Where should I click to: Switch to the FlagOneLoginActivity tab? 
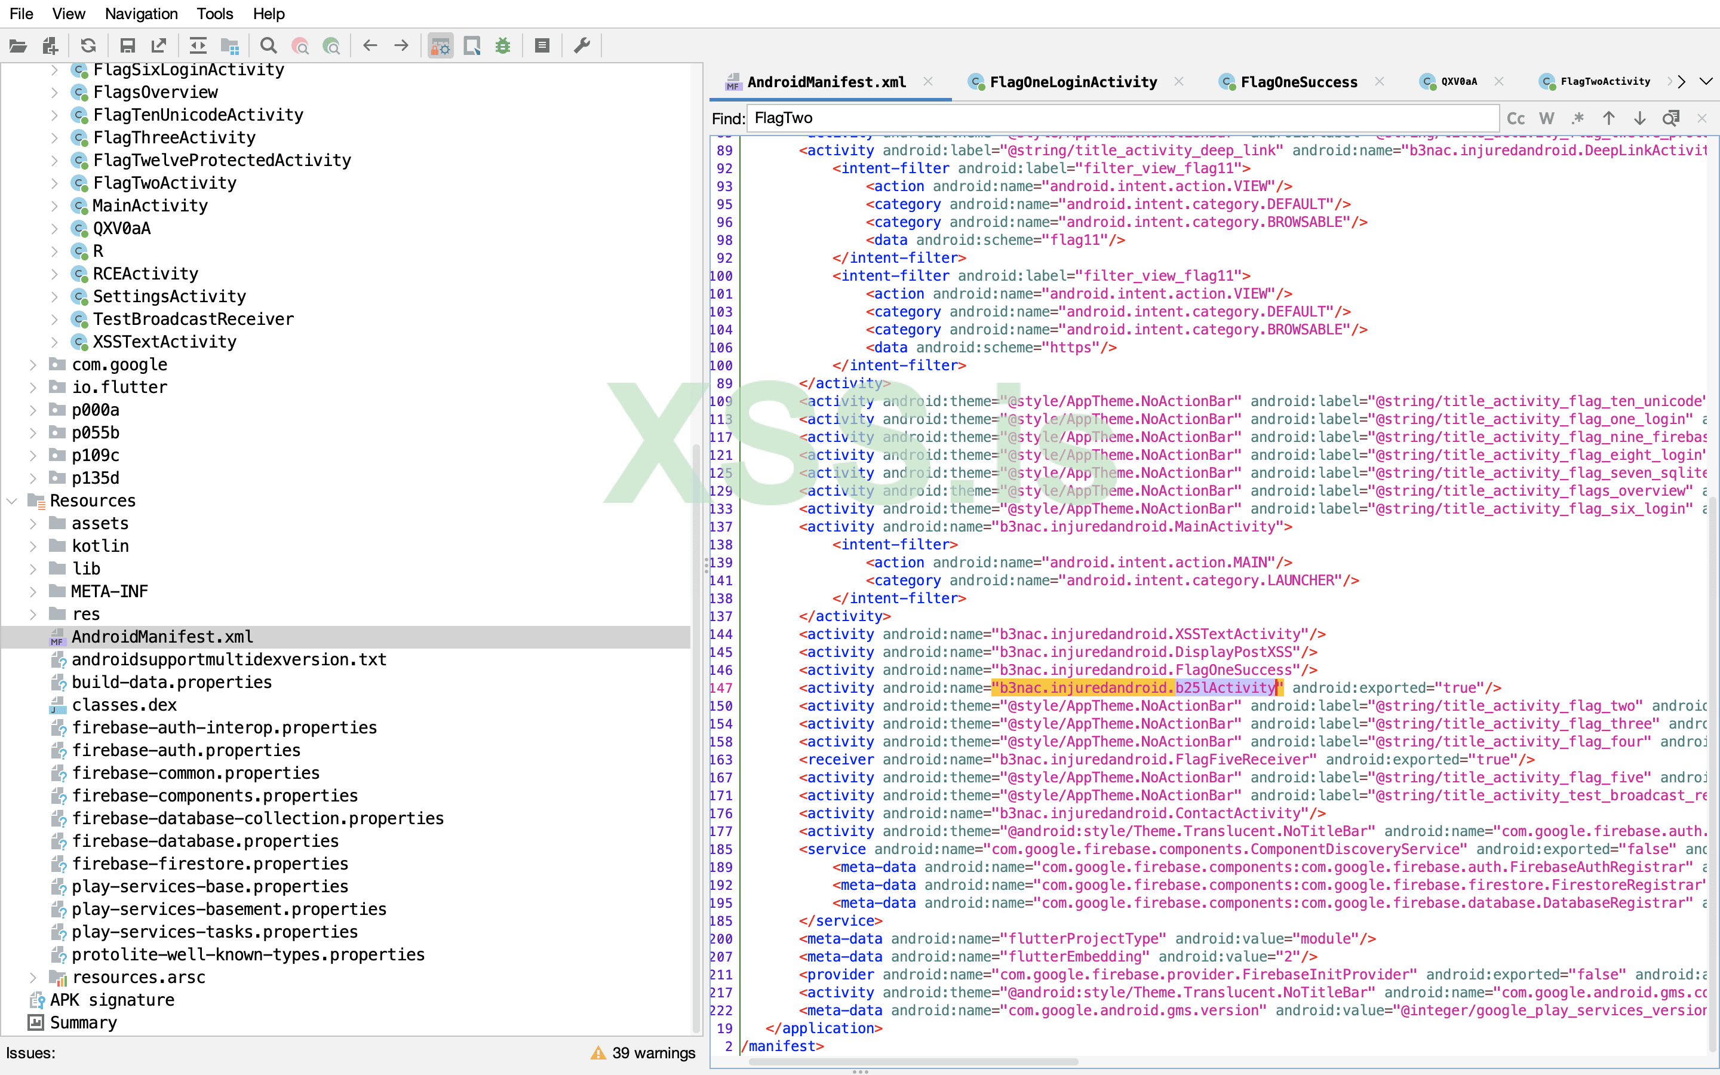[1073, 82]
